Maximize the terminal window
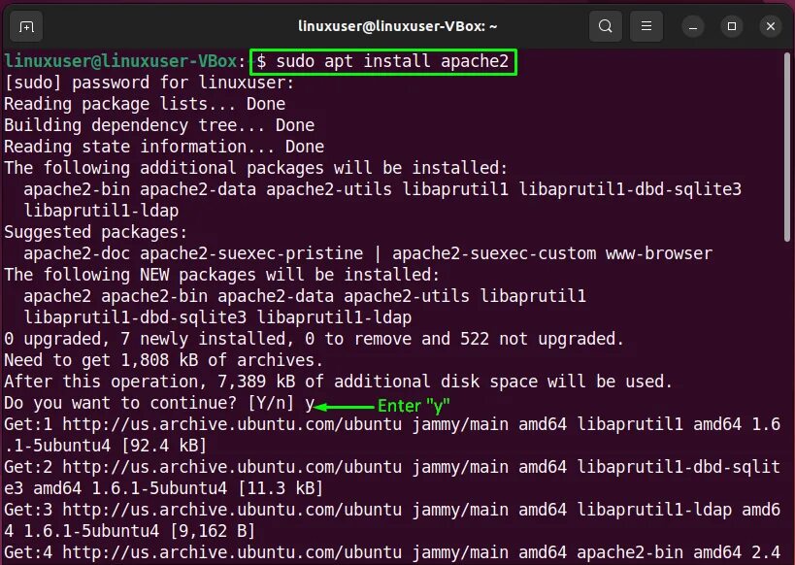This screenshot has height=565, width=795. pos(732,26)
